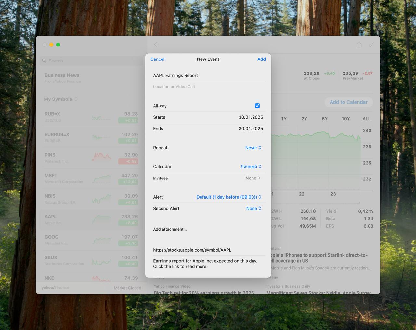Screen dimensions: 416x330
Task: Select the SBUX Starbucks row
Action: (x=91, y=260)
